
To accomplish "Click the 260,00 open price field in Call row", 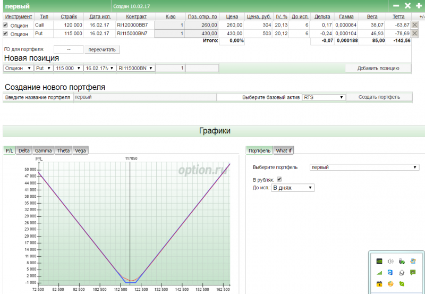I will click(x=202, y=25).
